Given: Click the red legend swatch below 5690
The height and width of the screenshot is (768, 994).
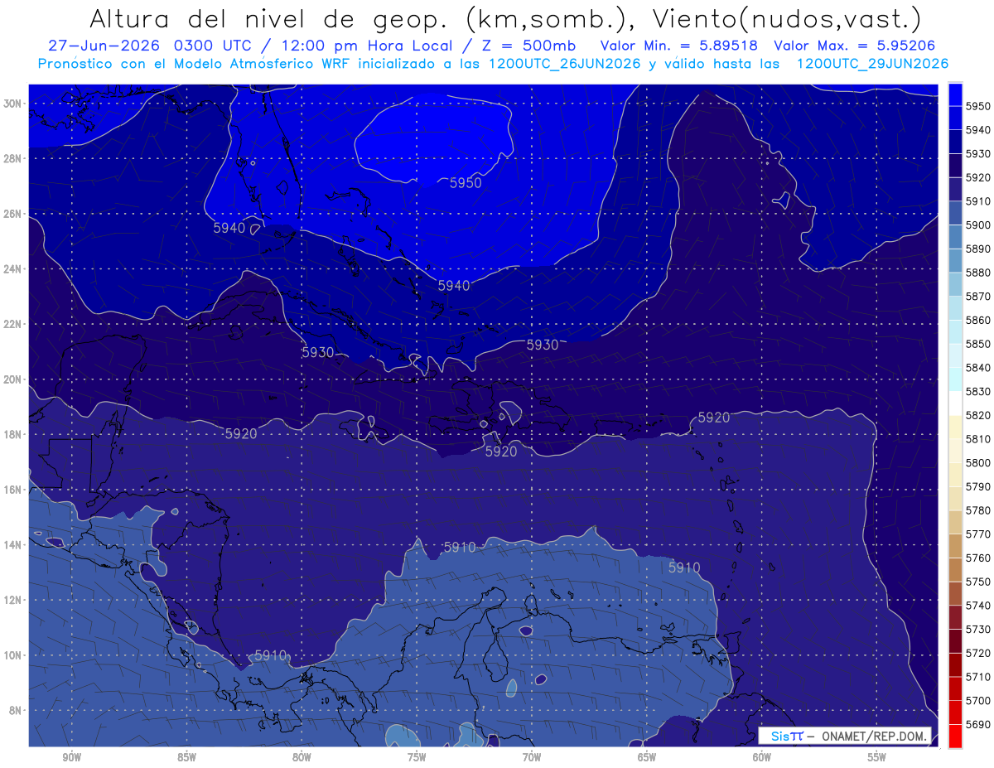Looking at the screenshot, I should [x=955, y=736].
